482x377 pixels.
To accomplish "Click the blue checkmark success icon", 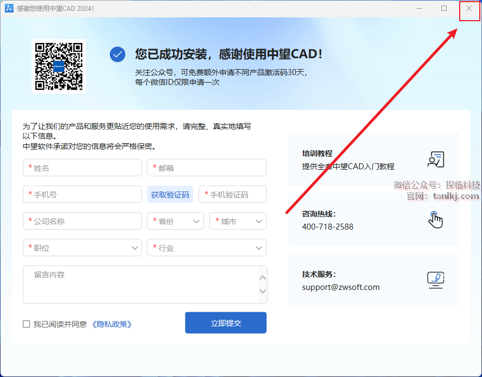I will (118, 54).
